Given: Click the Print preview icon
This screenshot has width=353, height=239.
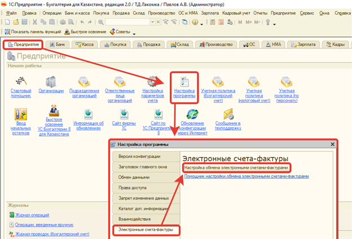Looking at the screenshot, I should pos(71,22).
